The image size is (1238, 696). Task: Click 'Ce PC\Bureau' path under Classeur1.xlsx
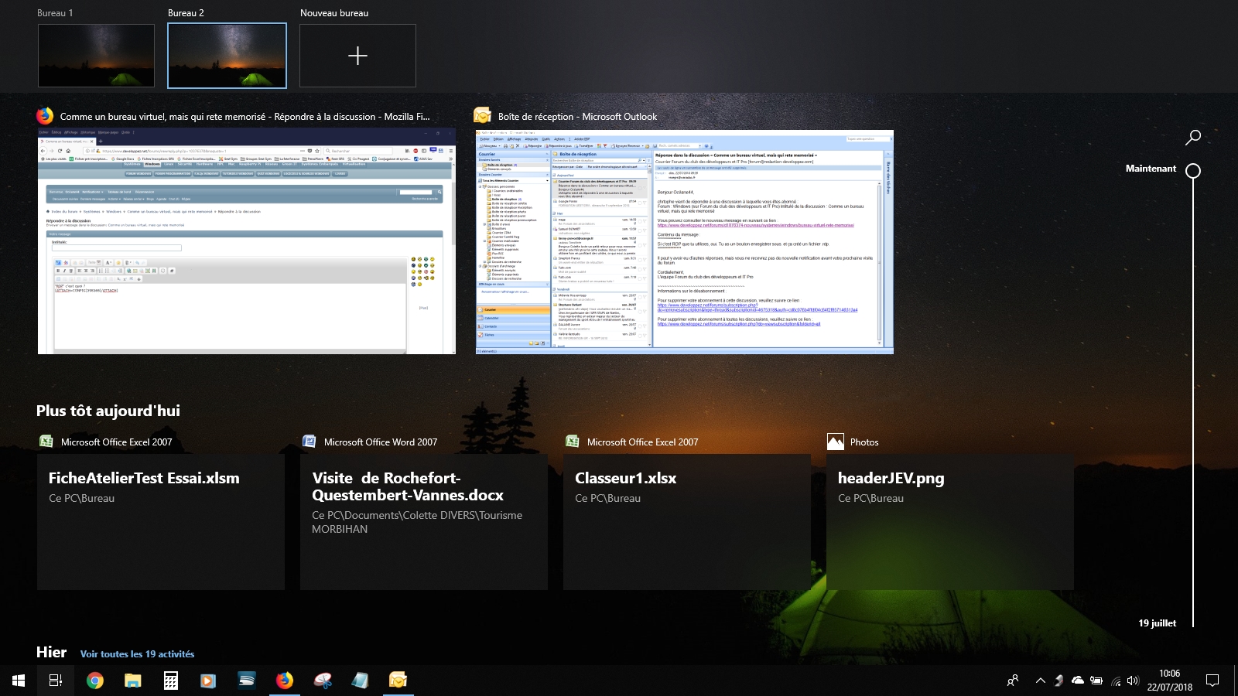tap(607, 499)
